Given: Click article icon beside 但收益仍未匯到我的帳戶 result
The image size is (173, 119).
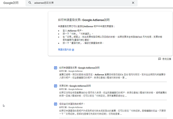Looking at the screenshot, I should (55, 104).
